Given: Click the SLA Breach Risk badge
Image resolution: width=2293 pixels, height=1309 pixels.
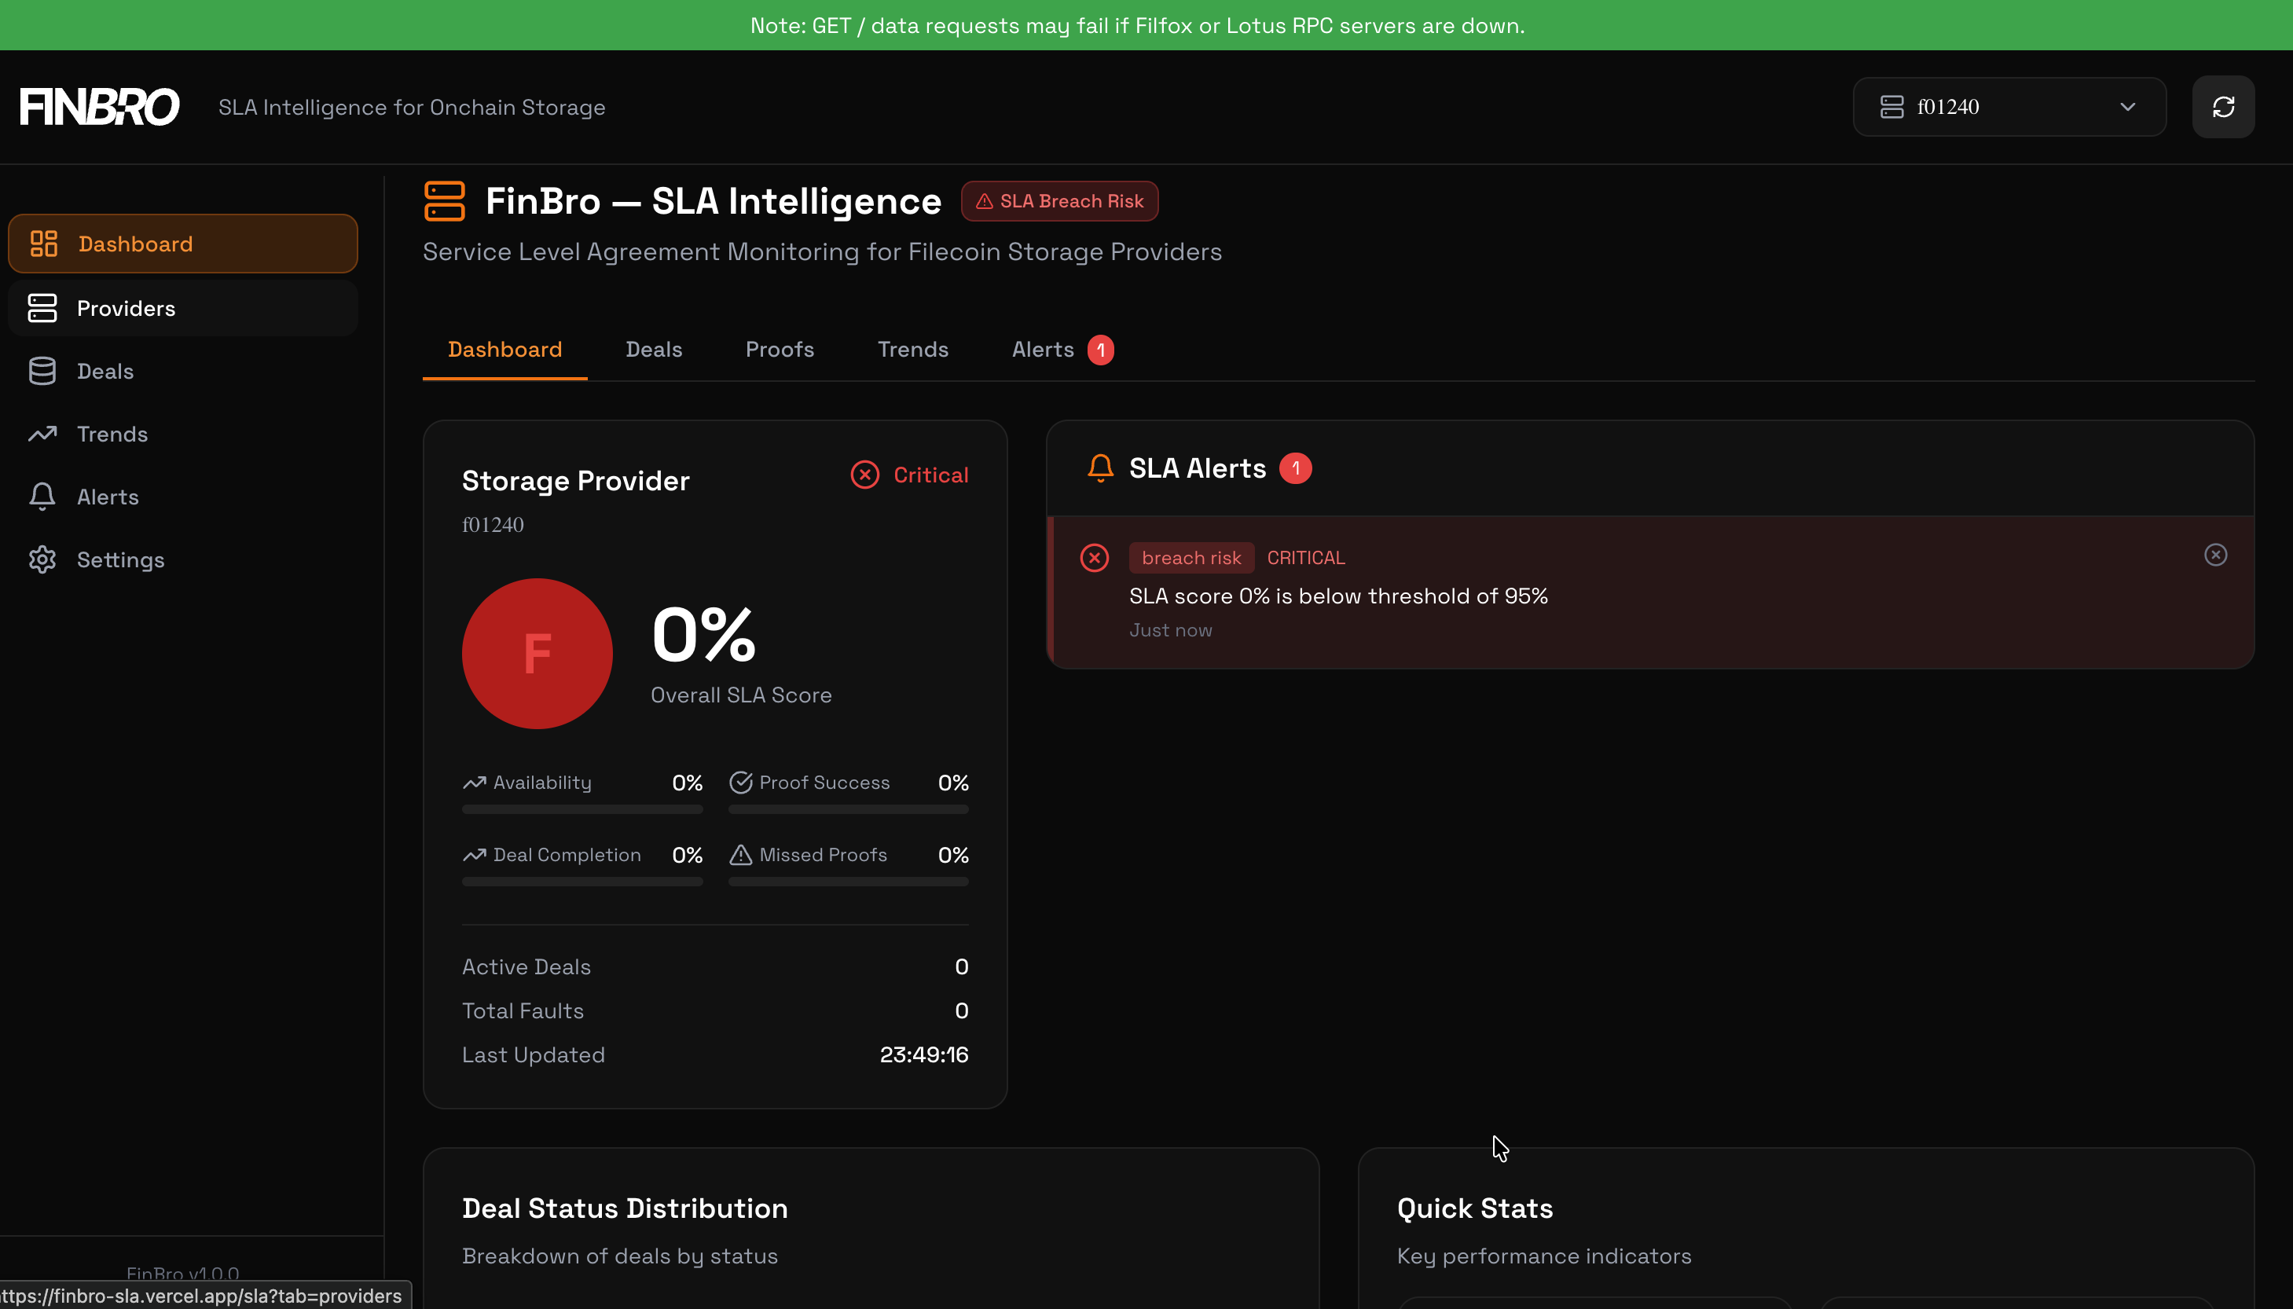Looking at the screenshot, I should click(1060, 201).
